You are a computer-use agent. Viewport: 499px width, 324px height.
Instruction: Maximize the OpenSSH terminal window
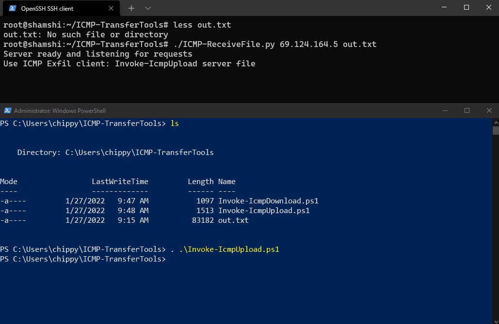tap(467, 7)
